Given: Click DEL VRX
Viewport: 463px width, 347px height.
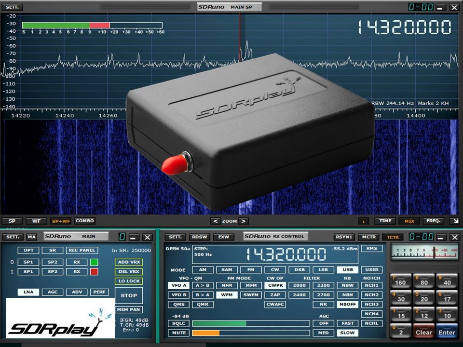Looking at the screenshot, I should (x=129, y=271).
